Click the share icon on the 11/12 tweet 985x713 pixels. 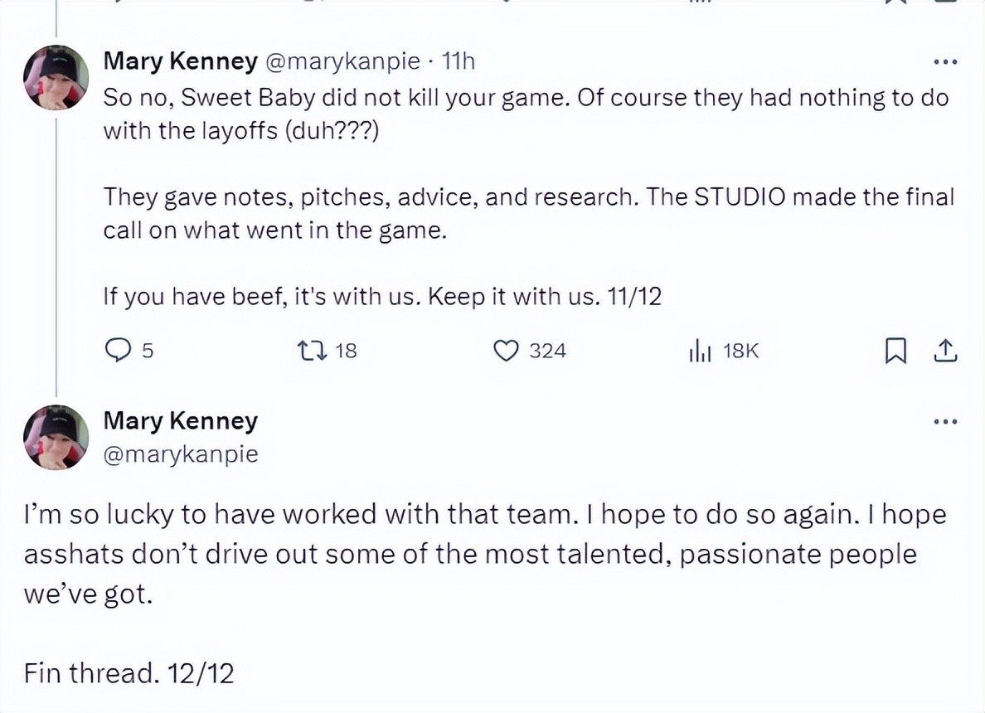click(944, 352)
